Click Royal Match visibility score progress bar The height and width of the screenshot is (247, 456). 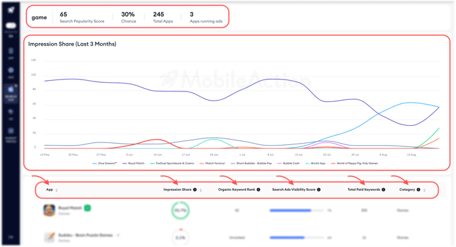pyautogui.click(x=297, y=211)
